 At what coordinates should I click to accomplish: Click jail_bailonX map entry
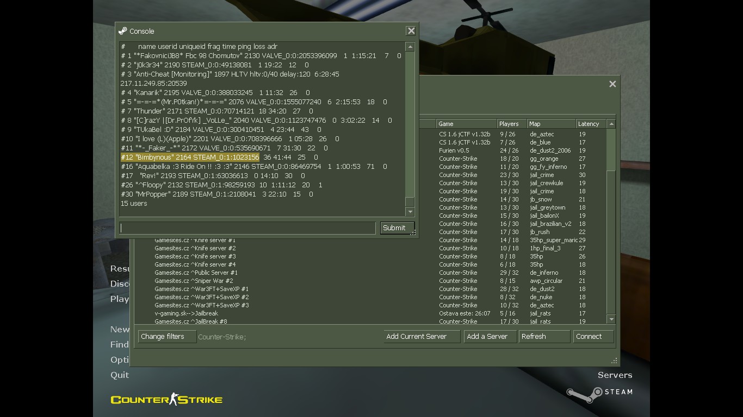coord(544,216)
